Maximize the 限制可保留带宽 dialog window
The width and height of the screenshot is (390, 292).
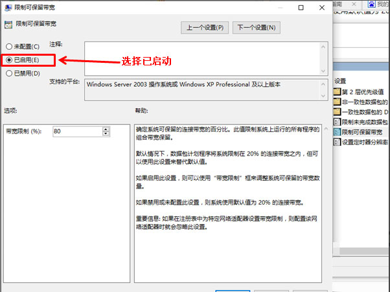click(x=300, y=8)
